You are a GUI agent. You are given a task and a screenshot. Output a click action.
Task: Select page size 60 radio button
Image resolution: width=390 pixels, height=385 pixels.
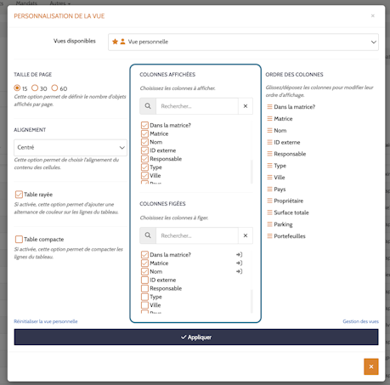[x=54, y=88]
